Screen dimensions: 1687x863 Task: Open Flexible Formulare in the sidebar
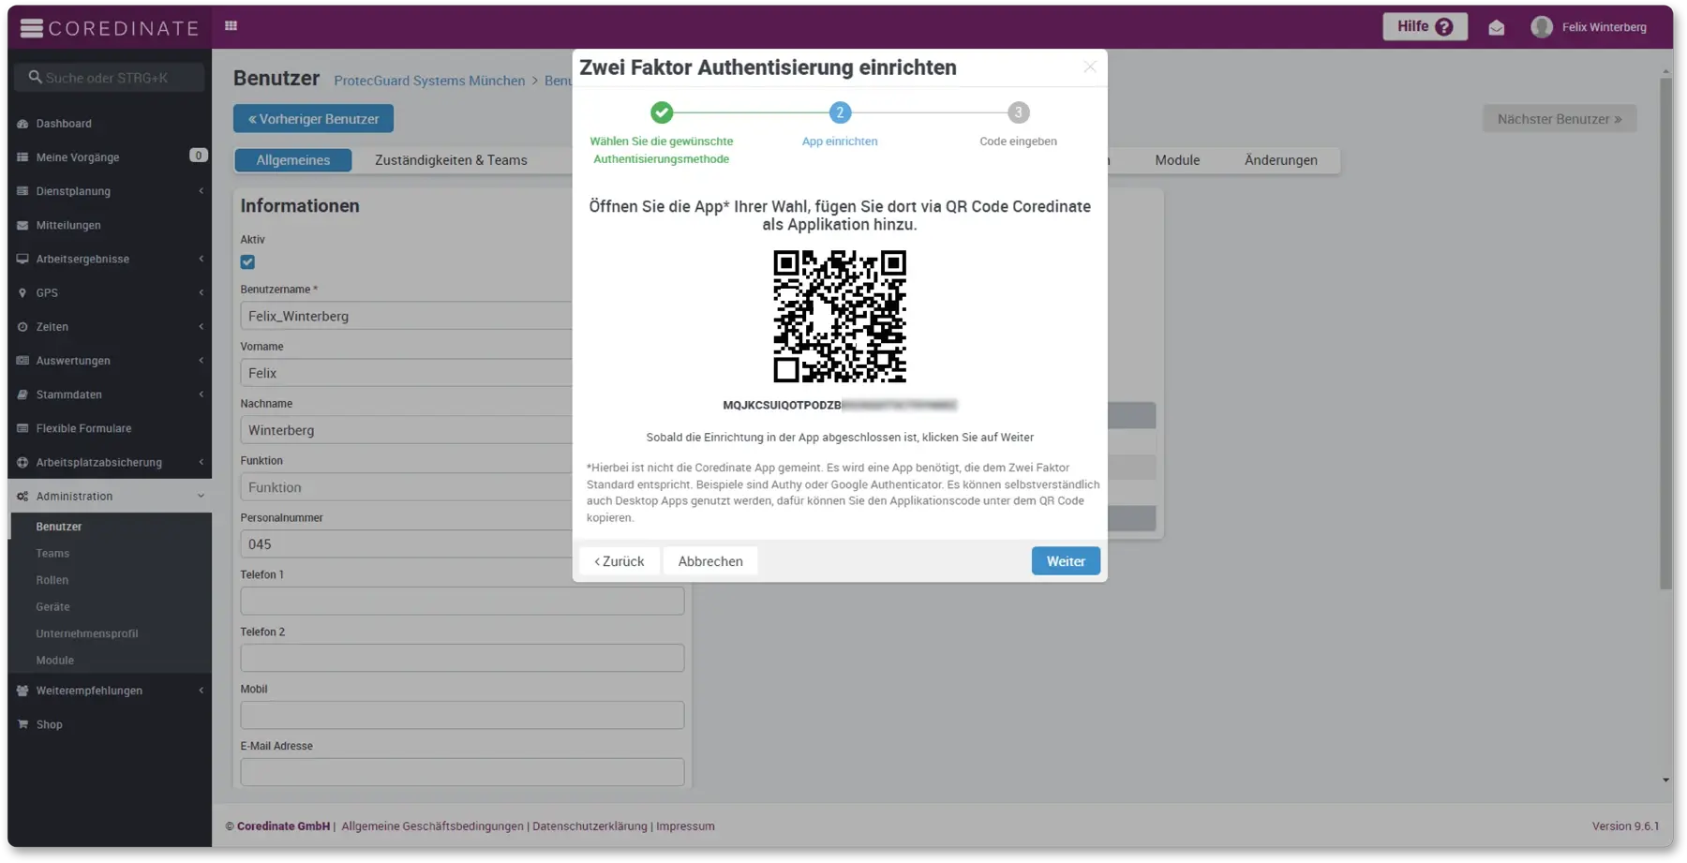tap(83, 428)
